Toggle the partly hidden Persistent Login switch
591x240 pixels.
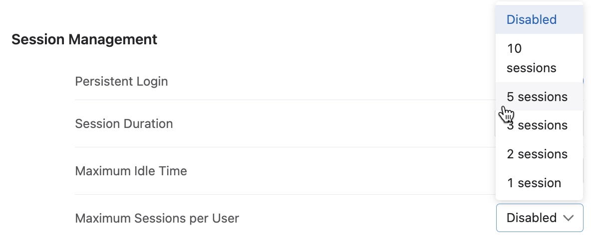[583, 81]
